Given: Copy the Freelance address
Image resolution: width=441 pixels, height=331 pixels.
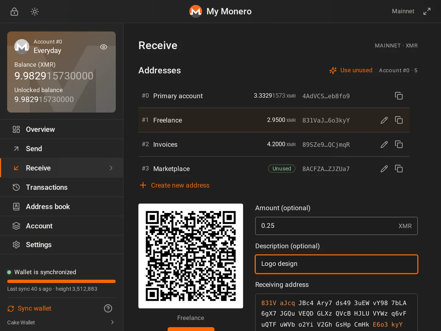Looking at the screenshot, I should click(x=399, y=120).
